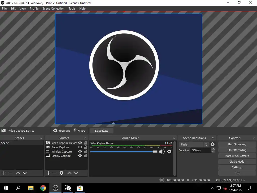Move scene up with the Scenes up arrow
Screen dimensions: 257x193
18,173
